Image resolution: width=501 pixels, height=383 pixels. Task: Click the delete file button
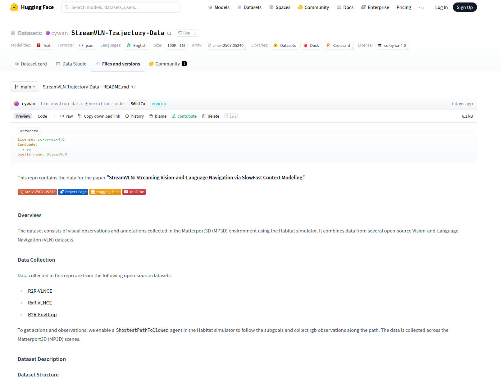(x=211, y=116)
